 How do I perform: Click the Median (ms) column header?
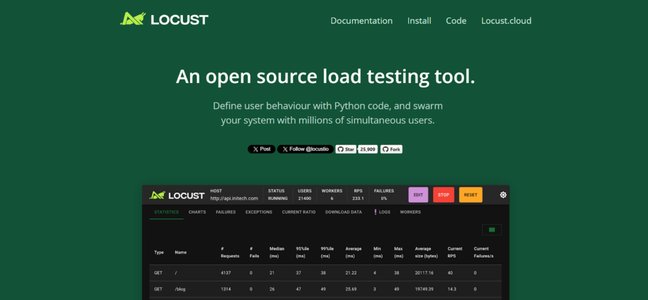(277, 253)
